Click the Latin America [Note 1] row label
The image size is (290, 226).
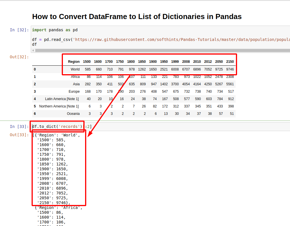tap(62, 99)
